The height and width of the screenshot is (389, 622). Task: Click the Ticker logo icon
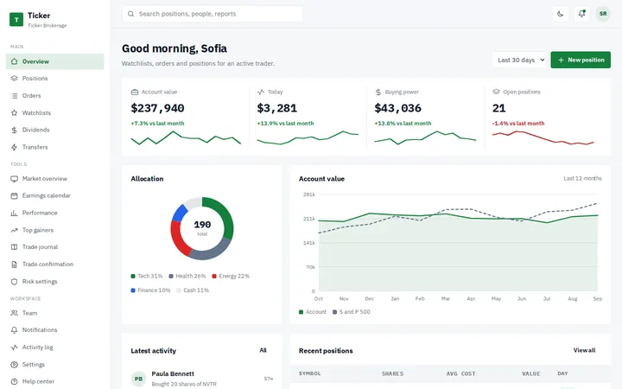(16, 19)
